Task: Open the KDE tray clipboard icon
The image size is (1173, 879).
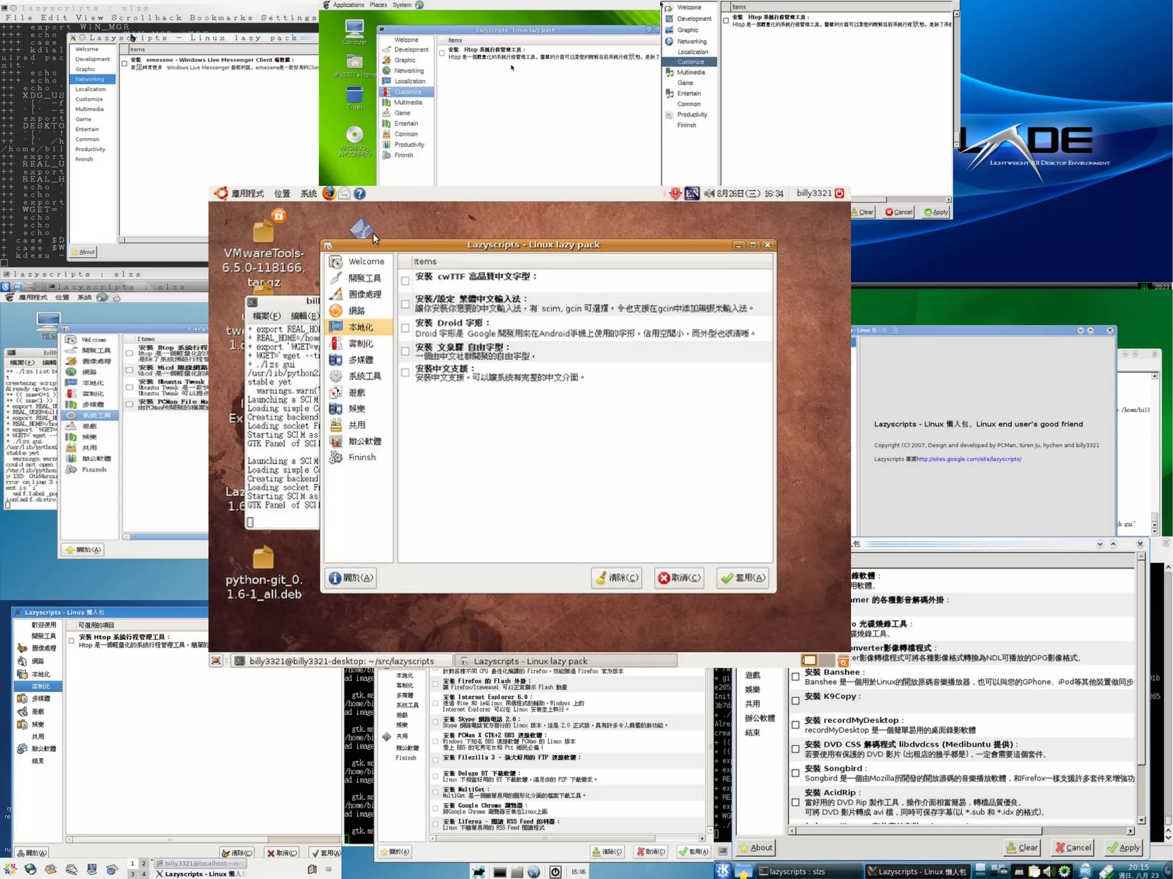Action: (x=1034, y=871)
